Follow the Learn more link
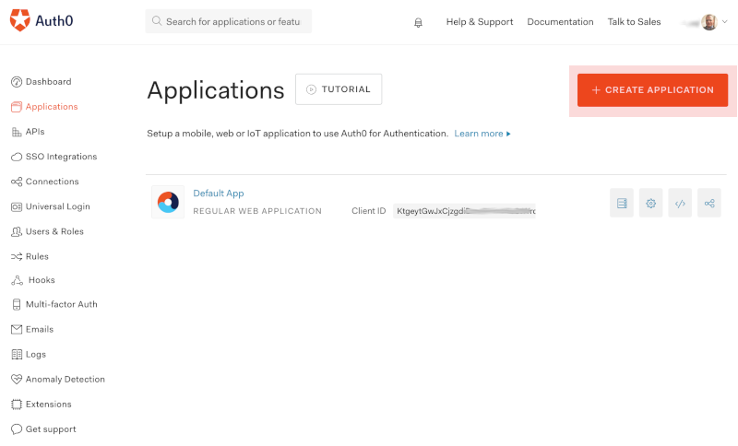The height and width of the screenshot is (446, 738). pos(482,134)
